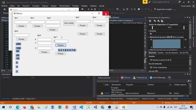Screen dimensions: 196x110
Task: Click Agregar al control de código fuente
Action: [178, 103]
